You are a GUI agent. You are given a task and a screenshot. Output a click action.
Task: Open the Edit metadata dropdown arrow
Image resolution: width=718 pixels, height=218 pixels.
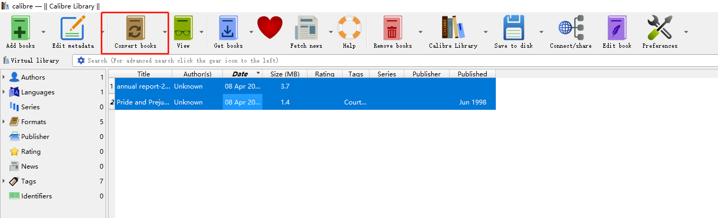pos(103,32)
